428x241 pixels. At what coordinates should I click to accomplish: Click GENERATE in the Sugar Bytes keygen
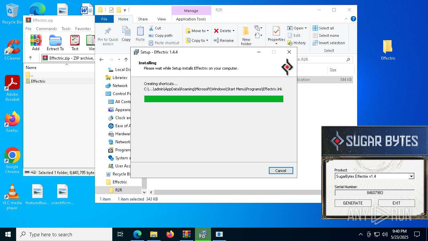[x=353, y=203]
